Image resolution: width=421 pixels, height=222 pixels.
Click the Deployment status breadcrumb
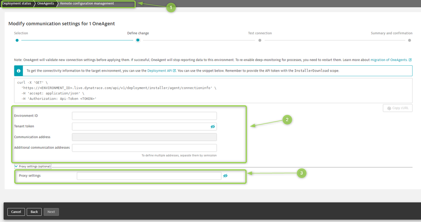tap(16, 4)
